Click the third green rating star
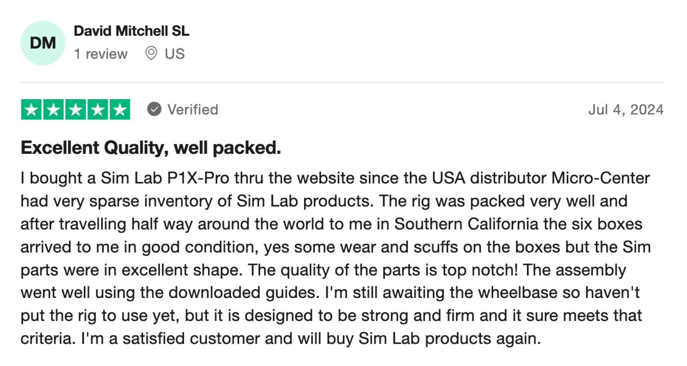 [x=76, y=110]
